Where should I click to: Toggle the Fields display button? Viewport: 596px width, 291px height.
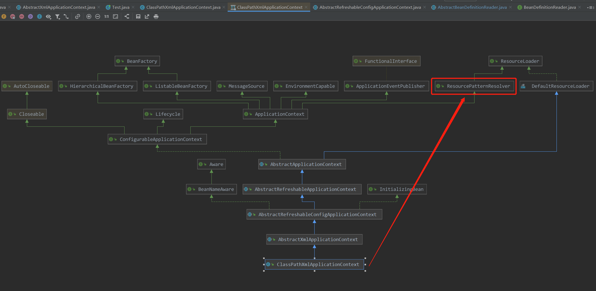(x=4, y=16)
